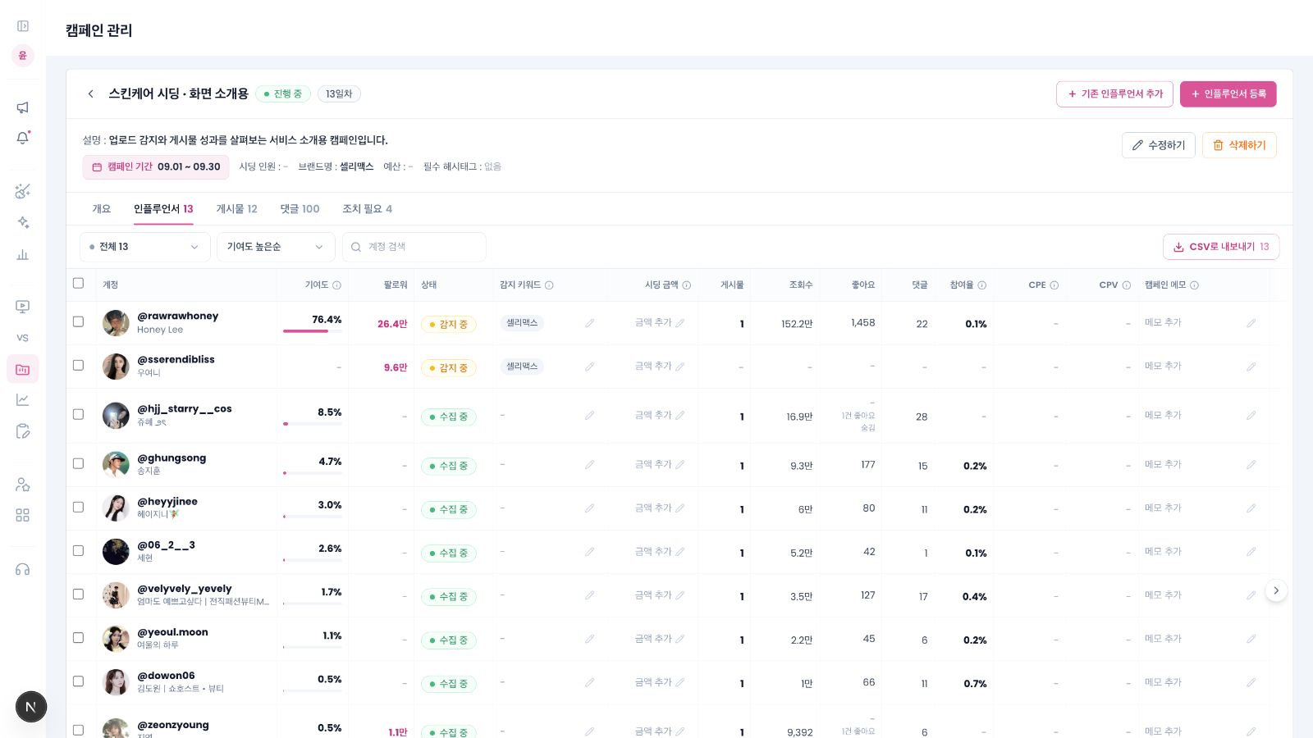Screen dimensions: 1313x738
Task: Expand the 기여도 높은순 sort dropdown
Action: tap(276, 247)
